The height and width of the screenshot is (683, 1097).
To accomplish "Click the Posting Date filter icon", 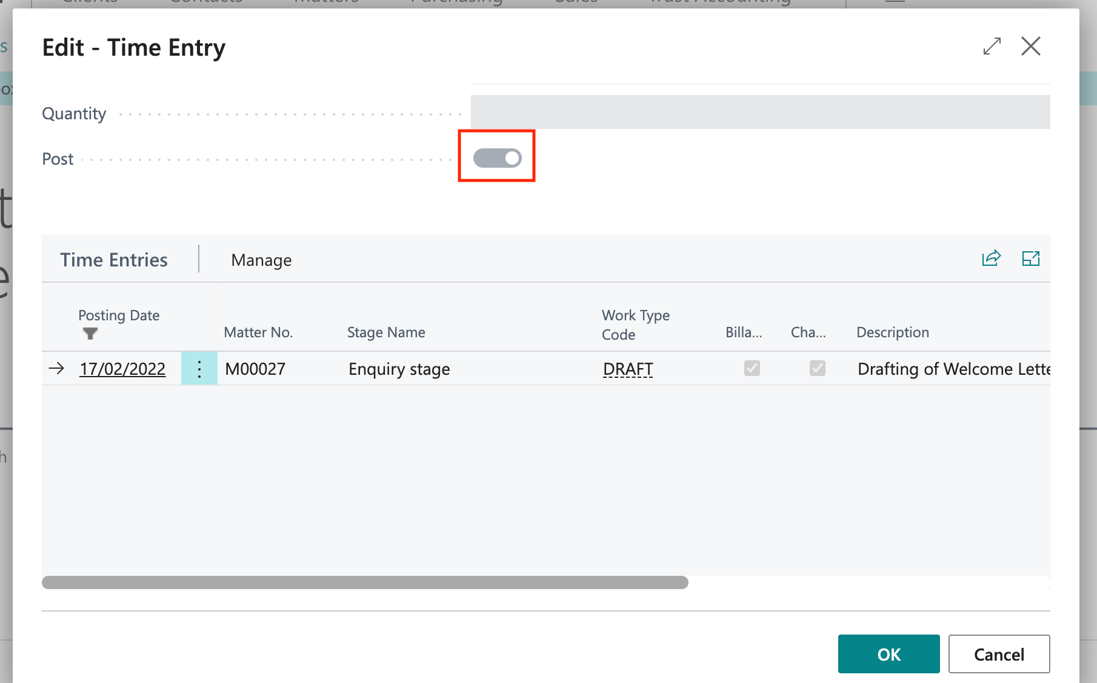I will click(90, 334).
